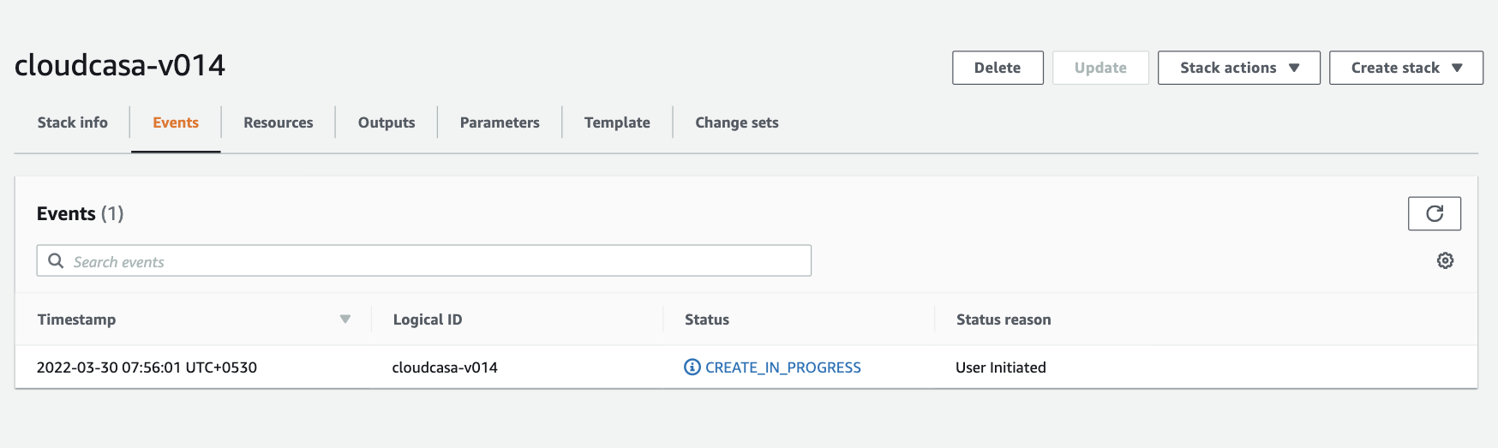Open the Resources tab
Screen dimensions: 1498x448
(x=279, y=122)
